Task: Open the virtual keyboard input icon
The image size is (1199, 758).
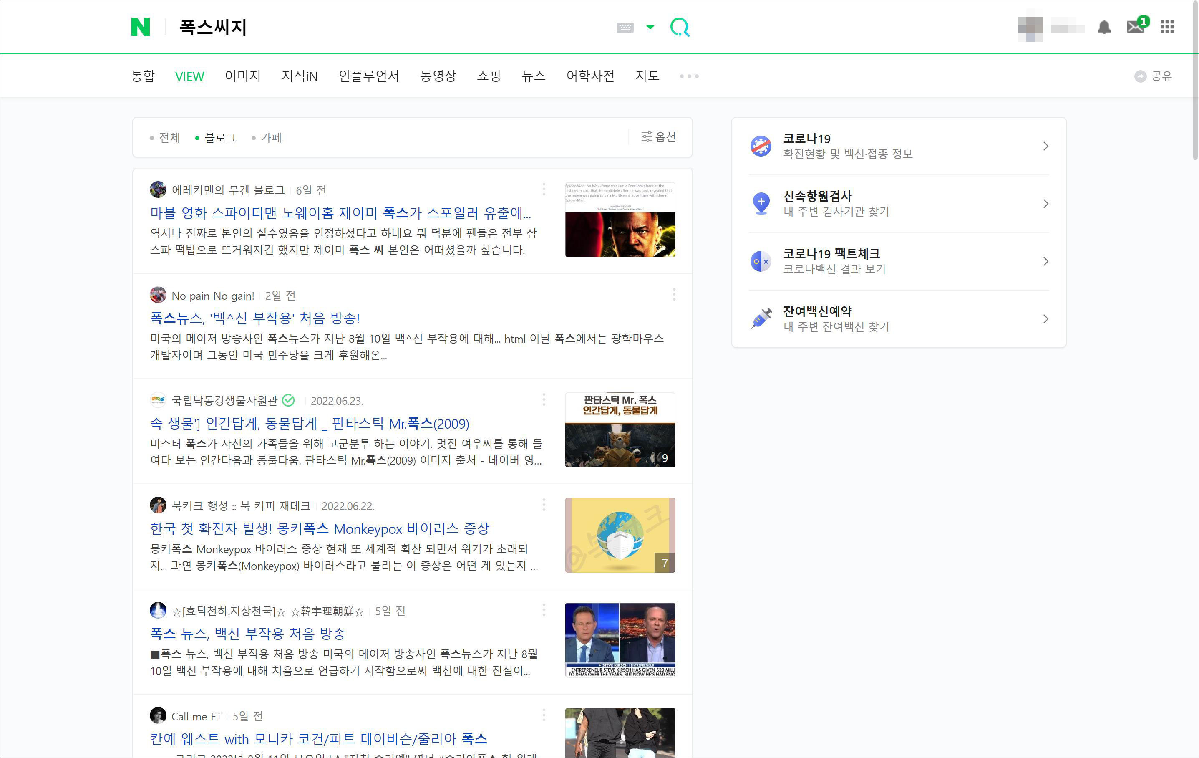Action: tap(625, 28)
